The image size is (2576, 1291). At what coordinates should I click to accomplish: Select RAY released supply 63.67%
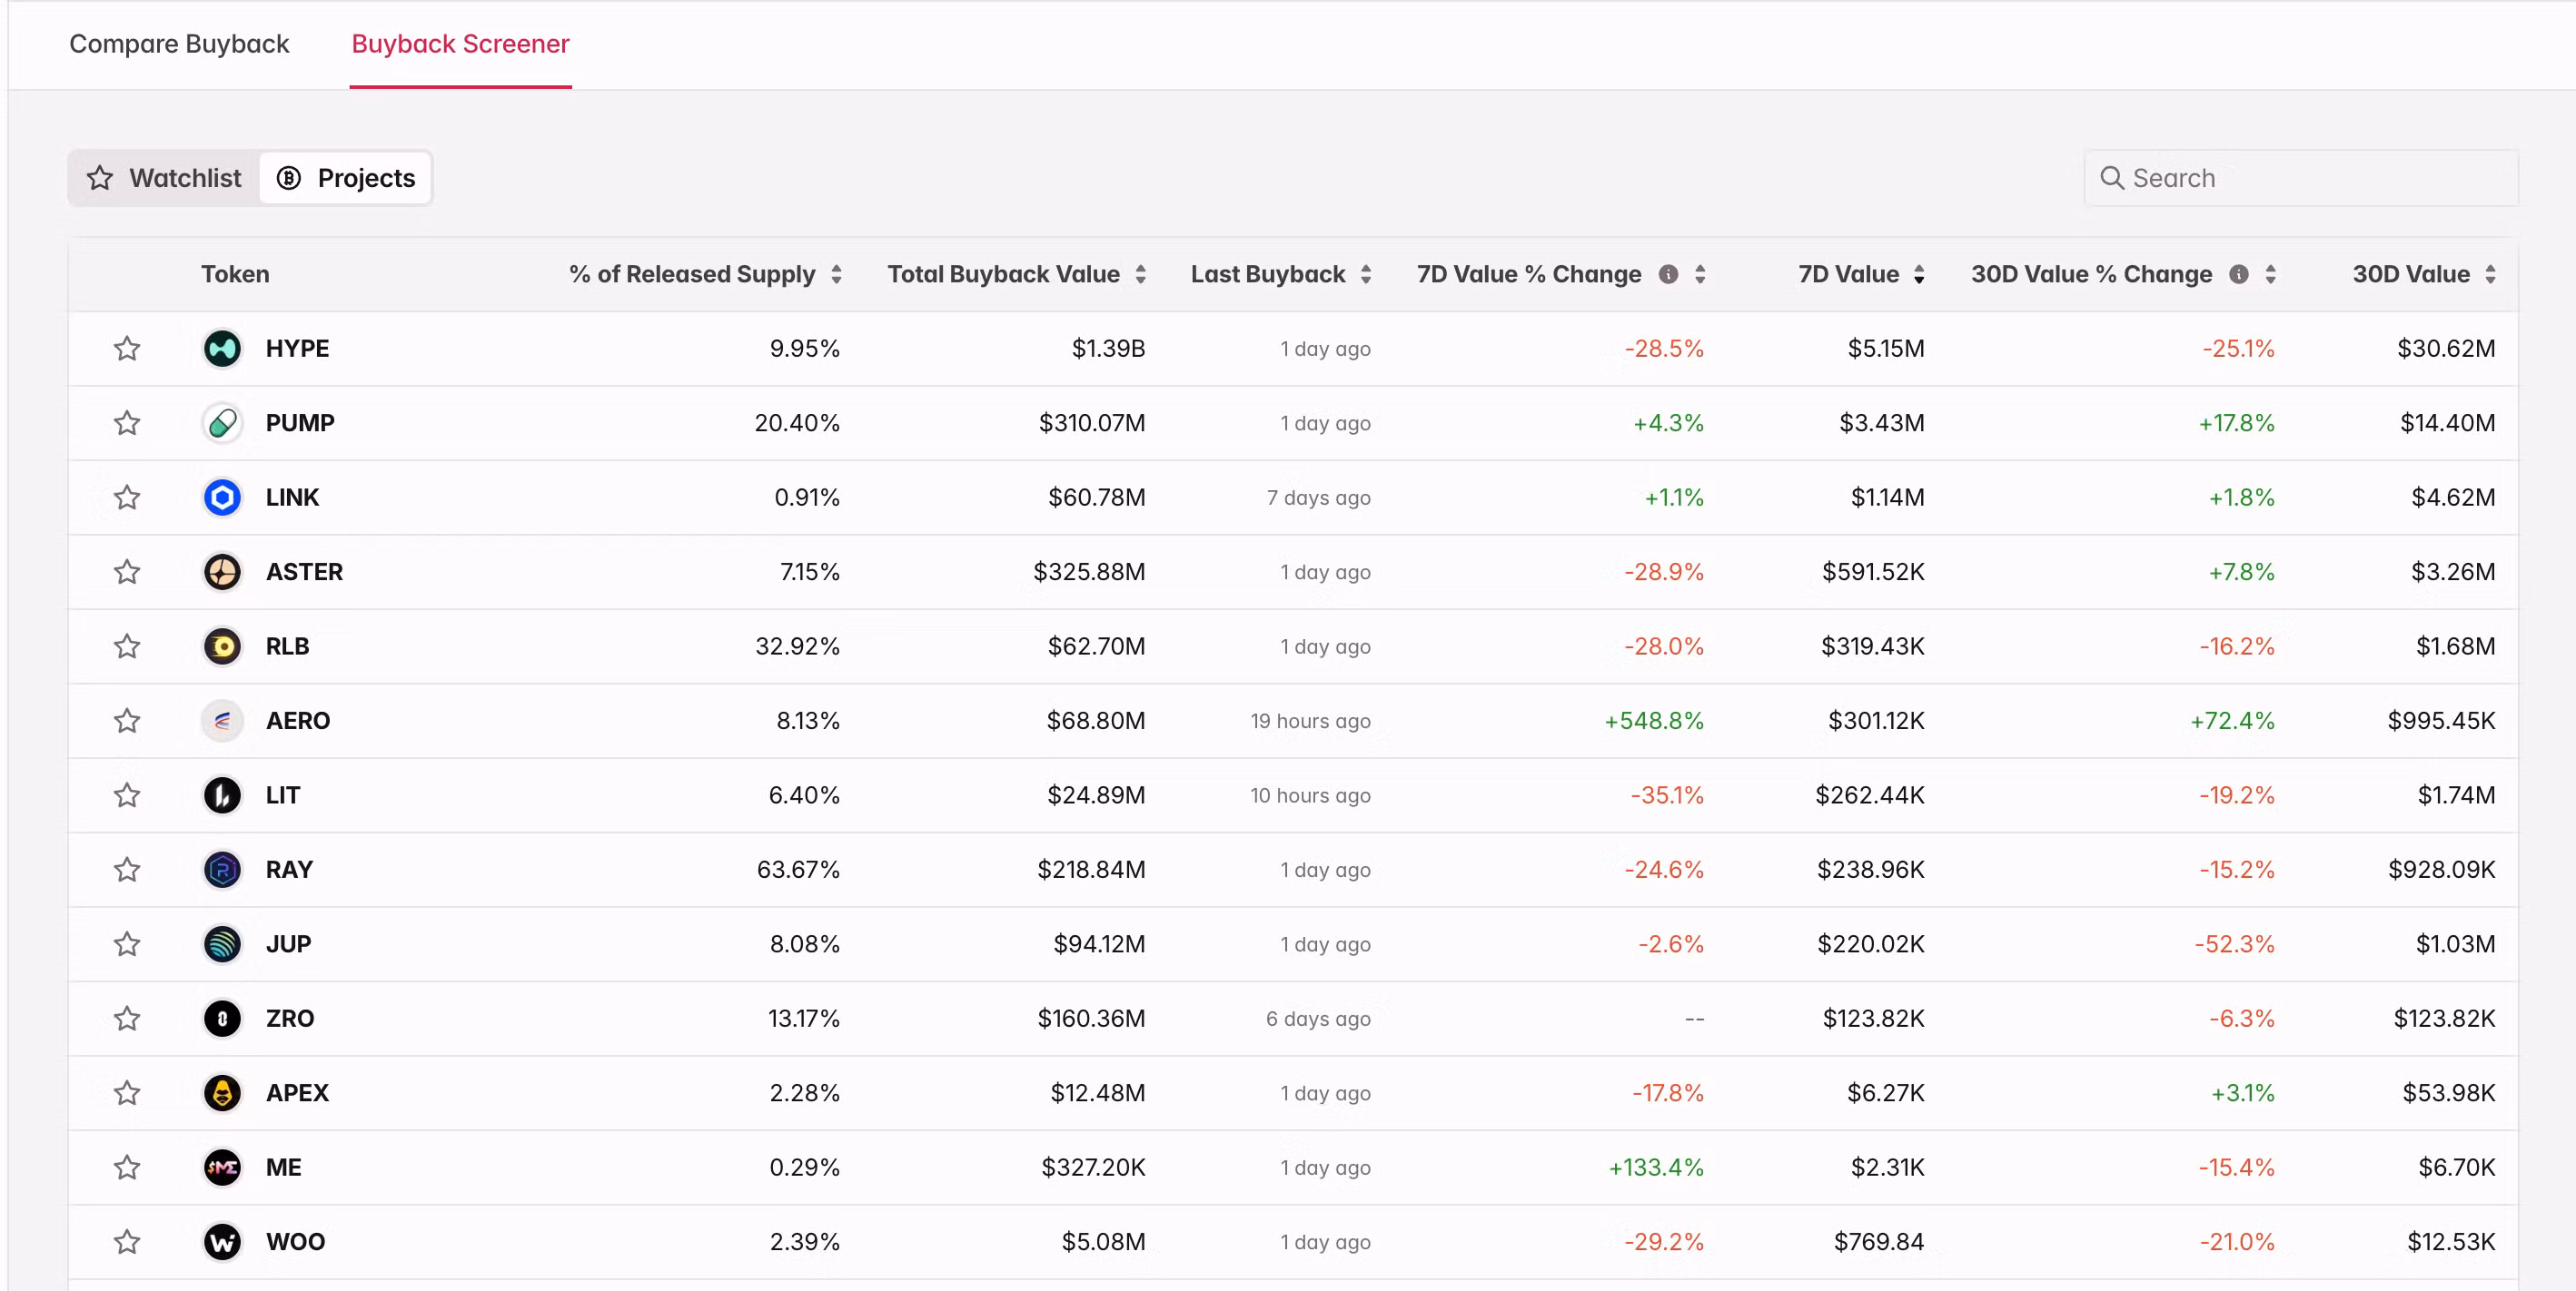[x=798, y=870]
